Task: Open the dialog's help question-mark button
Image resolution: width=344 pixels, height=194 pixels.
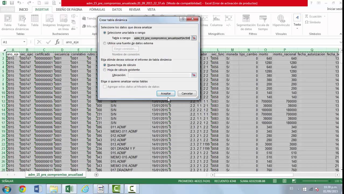Action: click(x=183, y=19)
